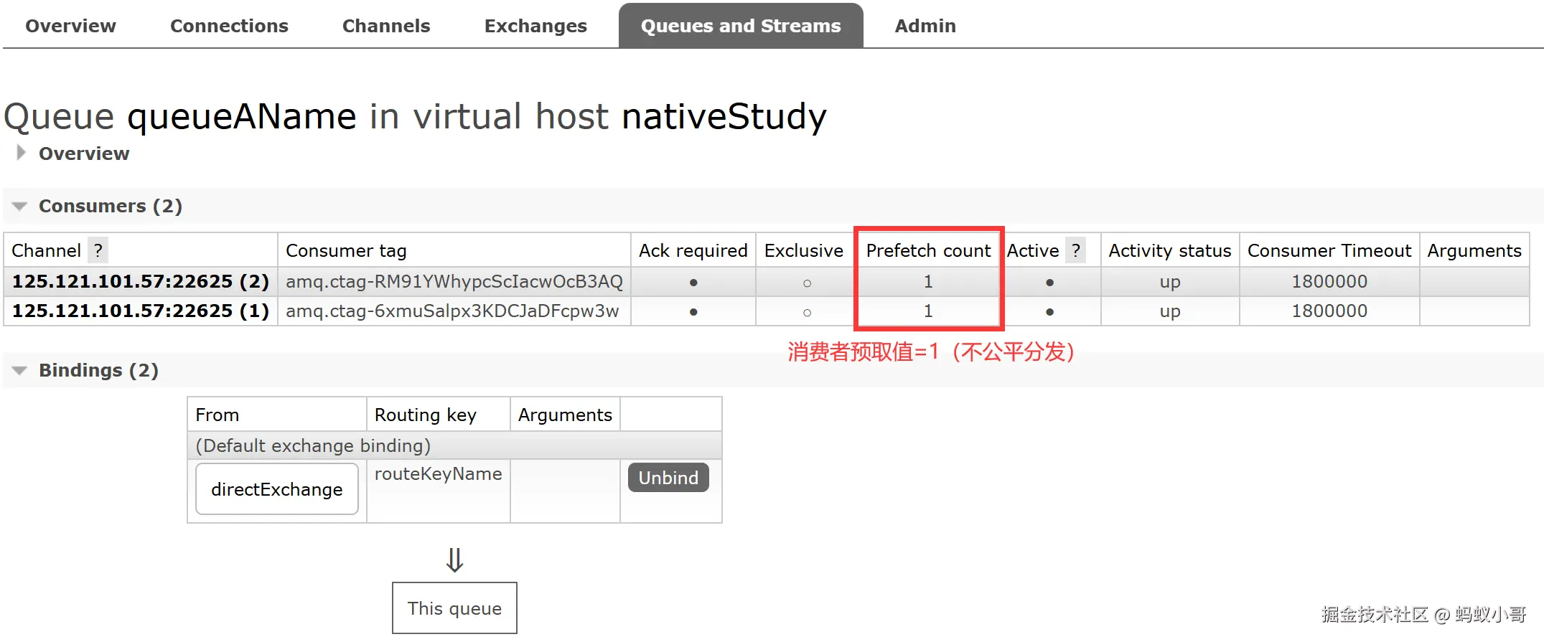The height and width of the screenshot is (642, 1544).
Task: Click prefetch count value for channel (2) row
Action: coord(928,281)
